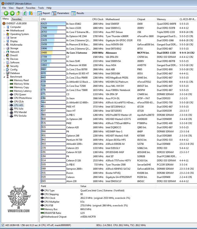Click the Database icon in tree
This screenshot has width=197, height=229.
(8, 73)
